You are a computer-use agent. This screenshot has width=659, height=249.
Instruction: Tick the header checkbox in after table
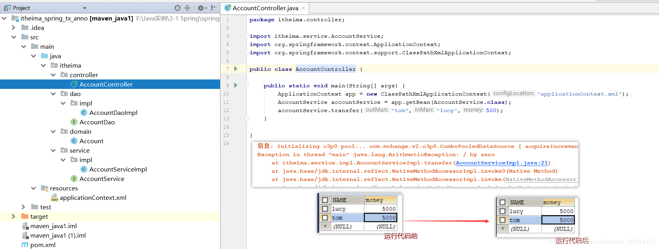[x=502, y=202]
